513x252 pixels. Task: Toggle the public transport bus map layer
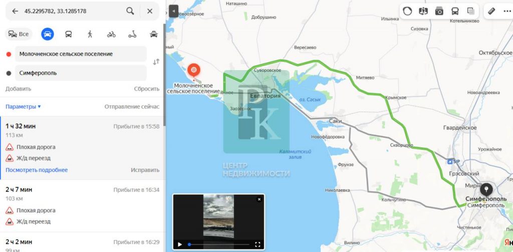click(455, 12)
